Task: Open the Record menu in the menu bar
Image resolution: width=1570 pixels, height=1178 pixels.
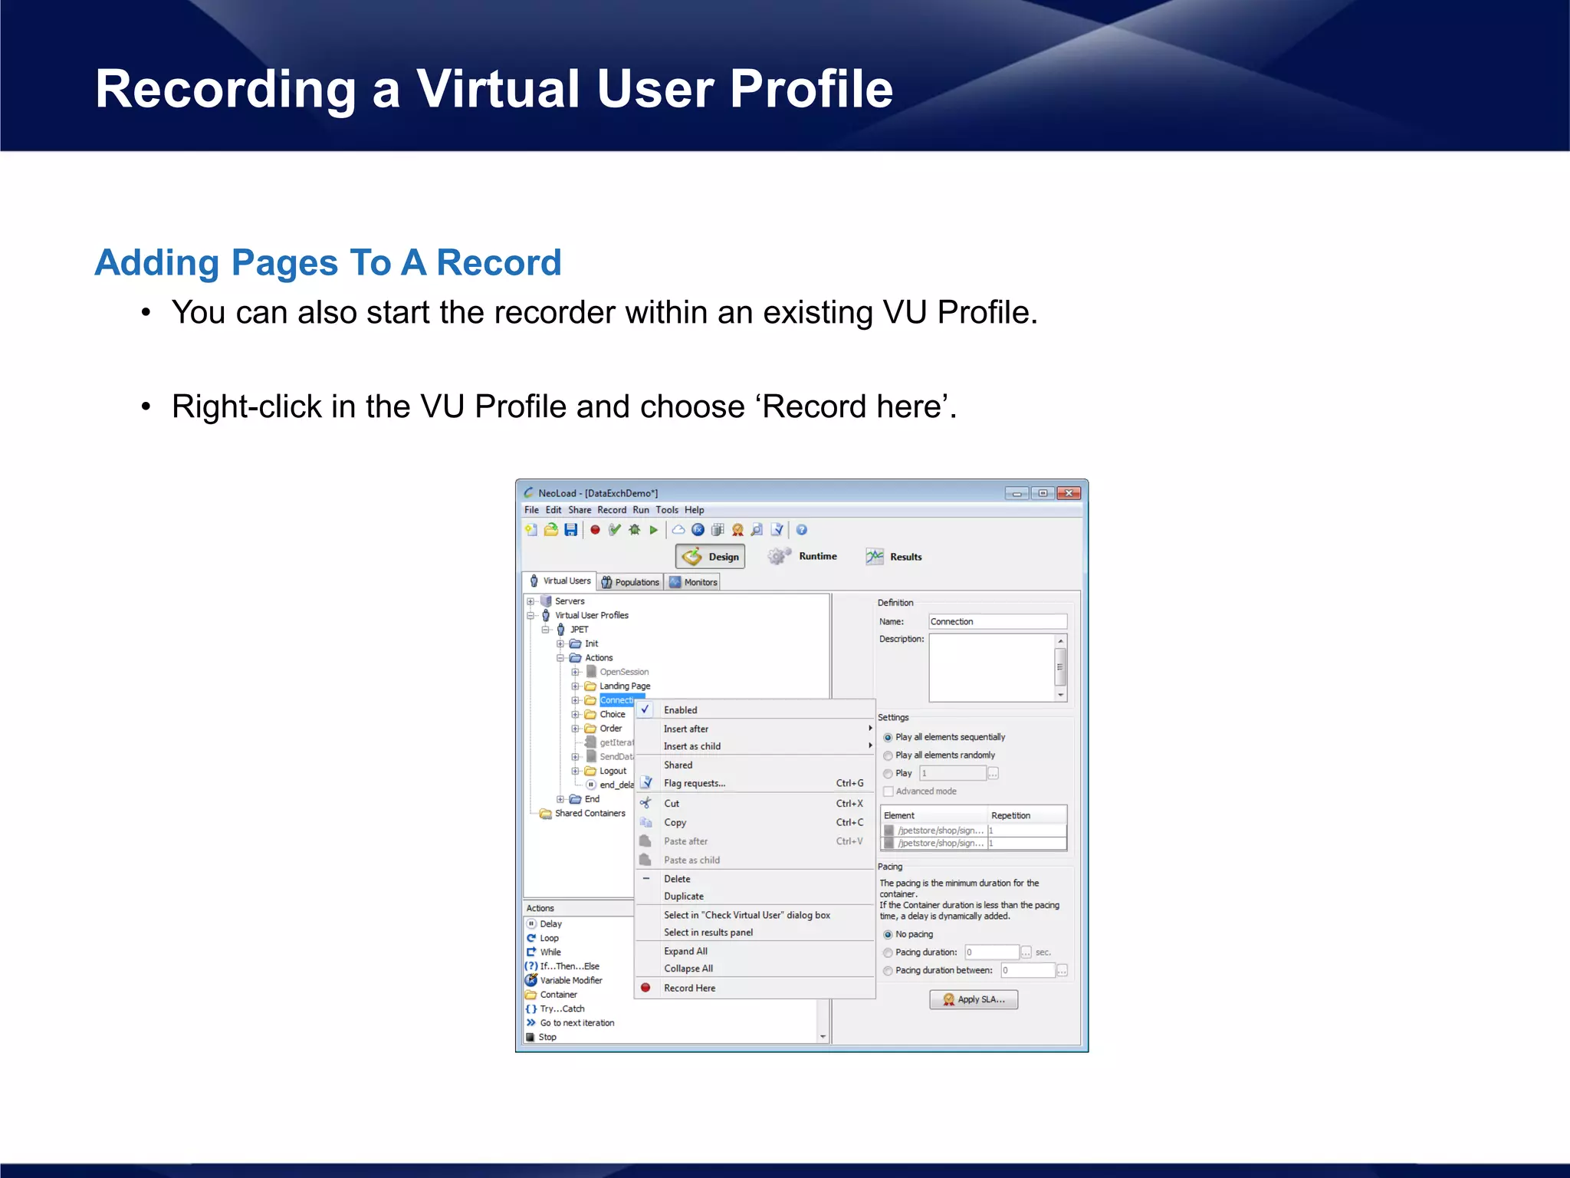Action: (612, 510)
